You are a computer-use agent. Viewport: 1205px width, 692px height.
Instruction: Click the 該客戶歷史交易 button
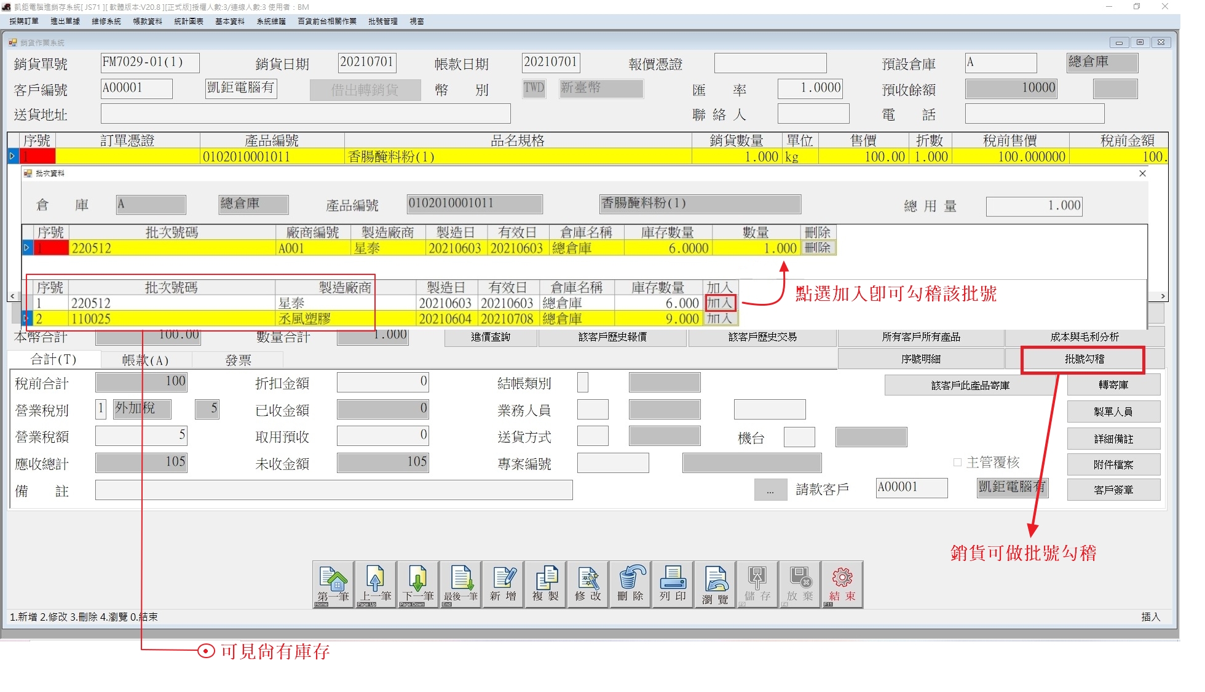pyautogui.click(x=762, y=336)
